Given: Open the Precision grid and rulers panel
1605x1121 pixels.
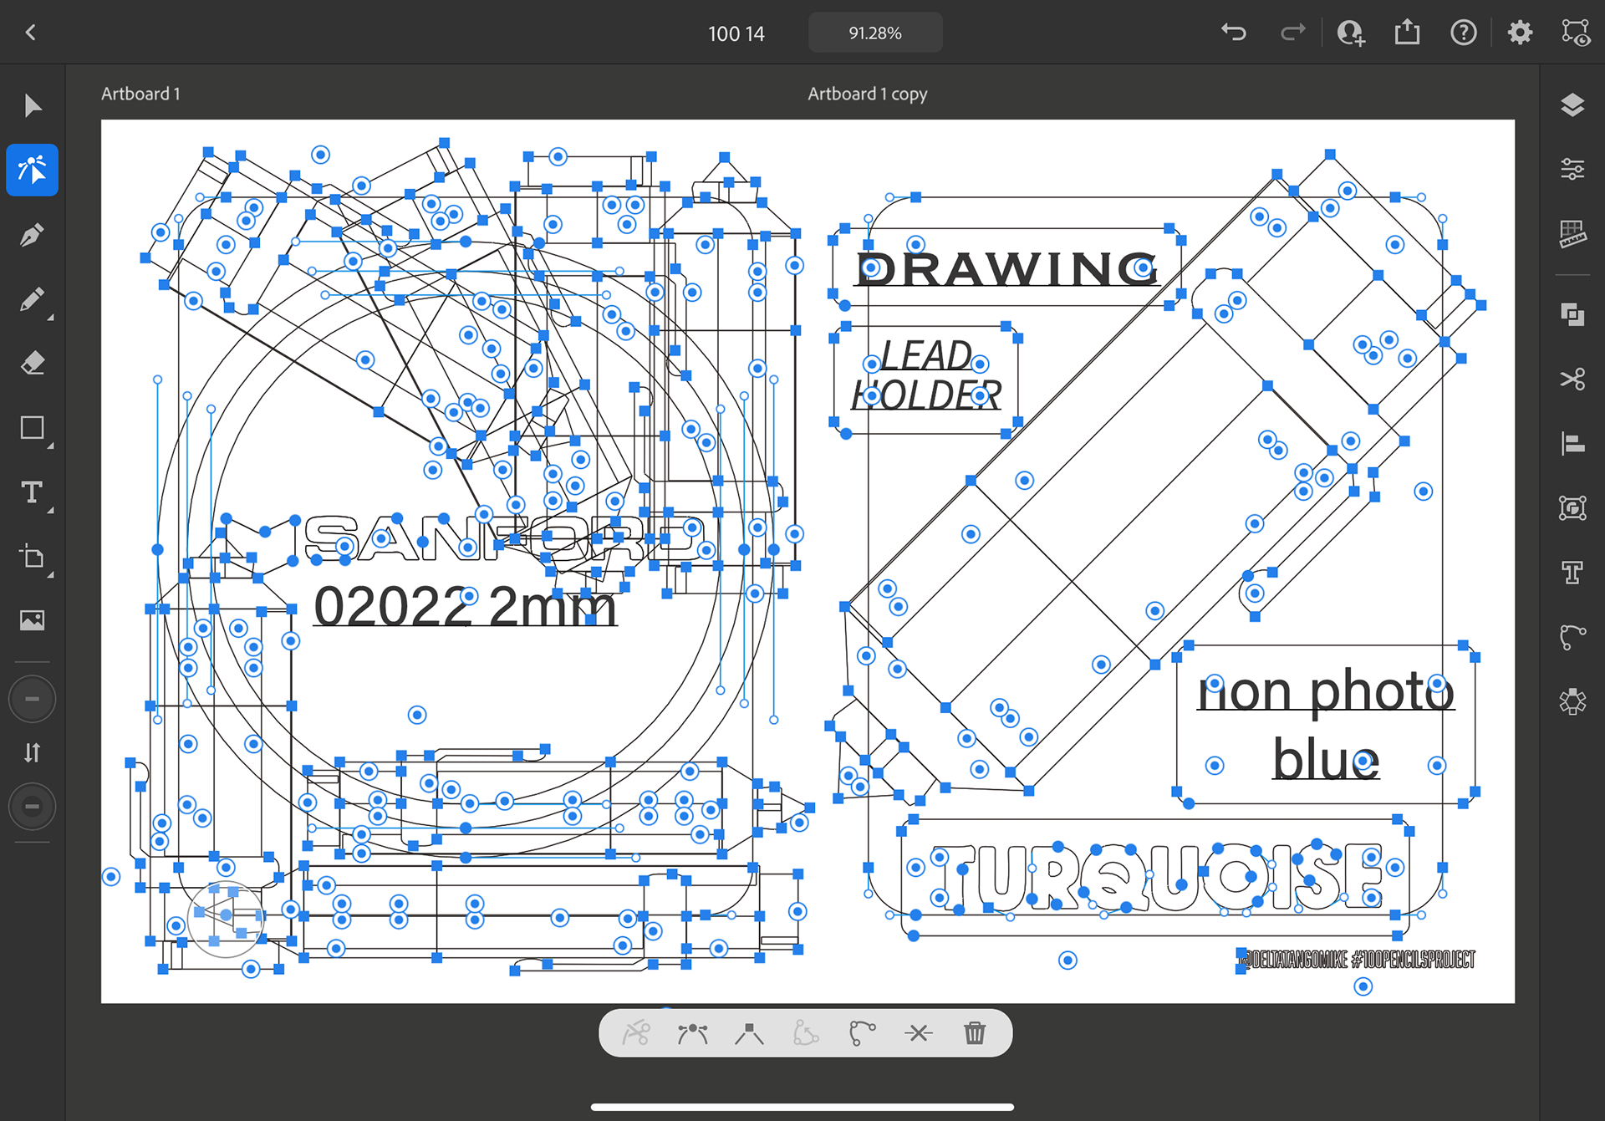Looking at the screenshot, I should [x=1572, y=234].
